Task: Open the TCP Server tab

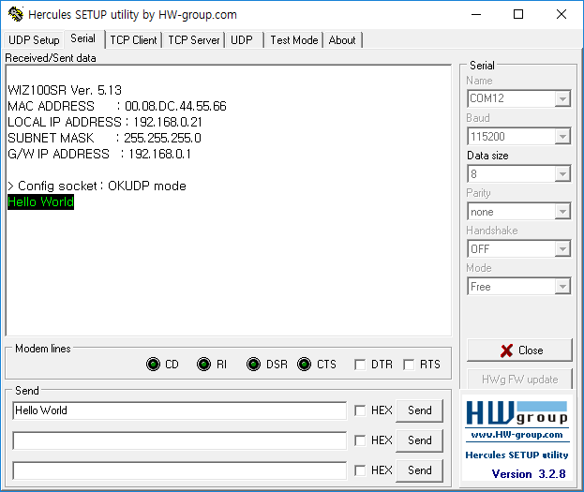Action: 194,40
